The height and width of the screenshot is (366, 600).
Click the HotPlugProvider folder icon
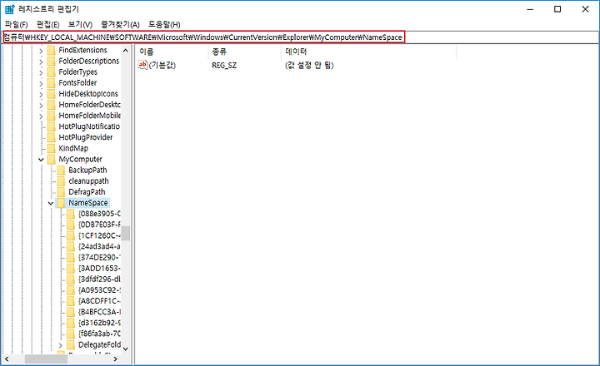[52, 137]
